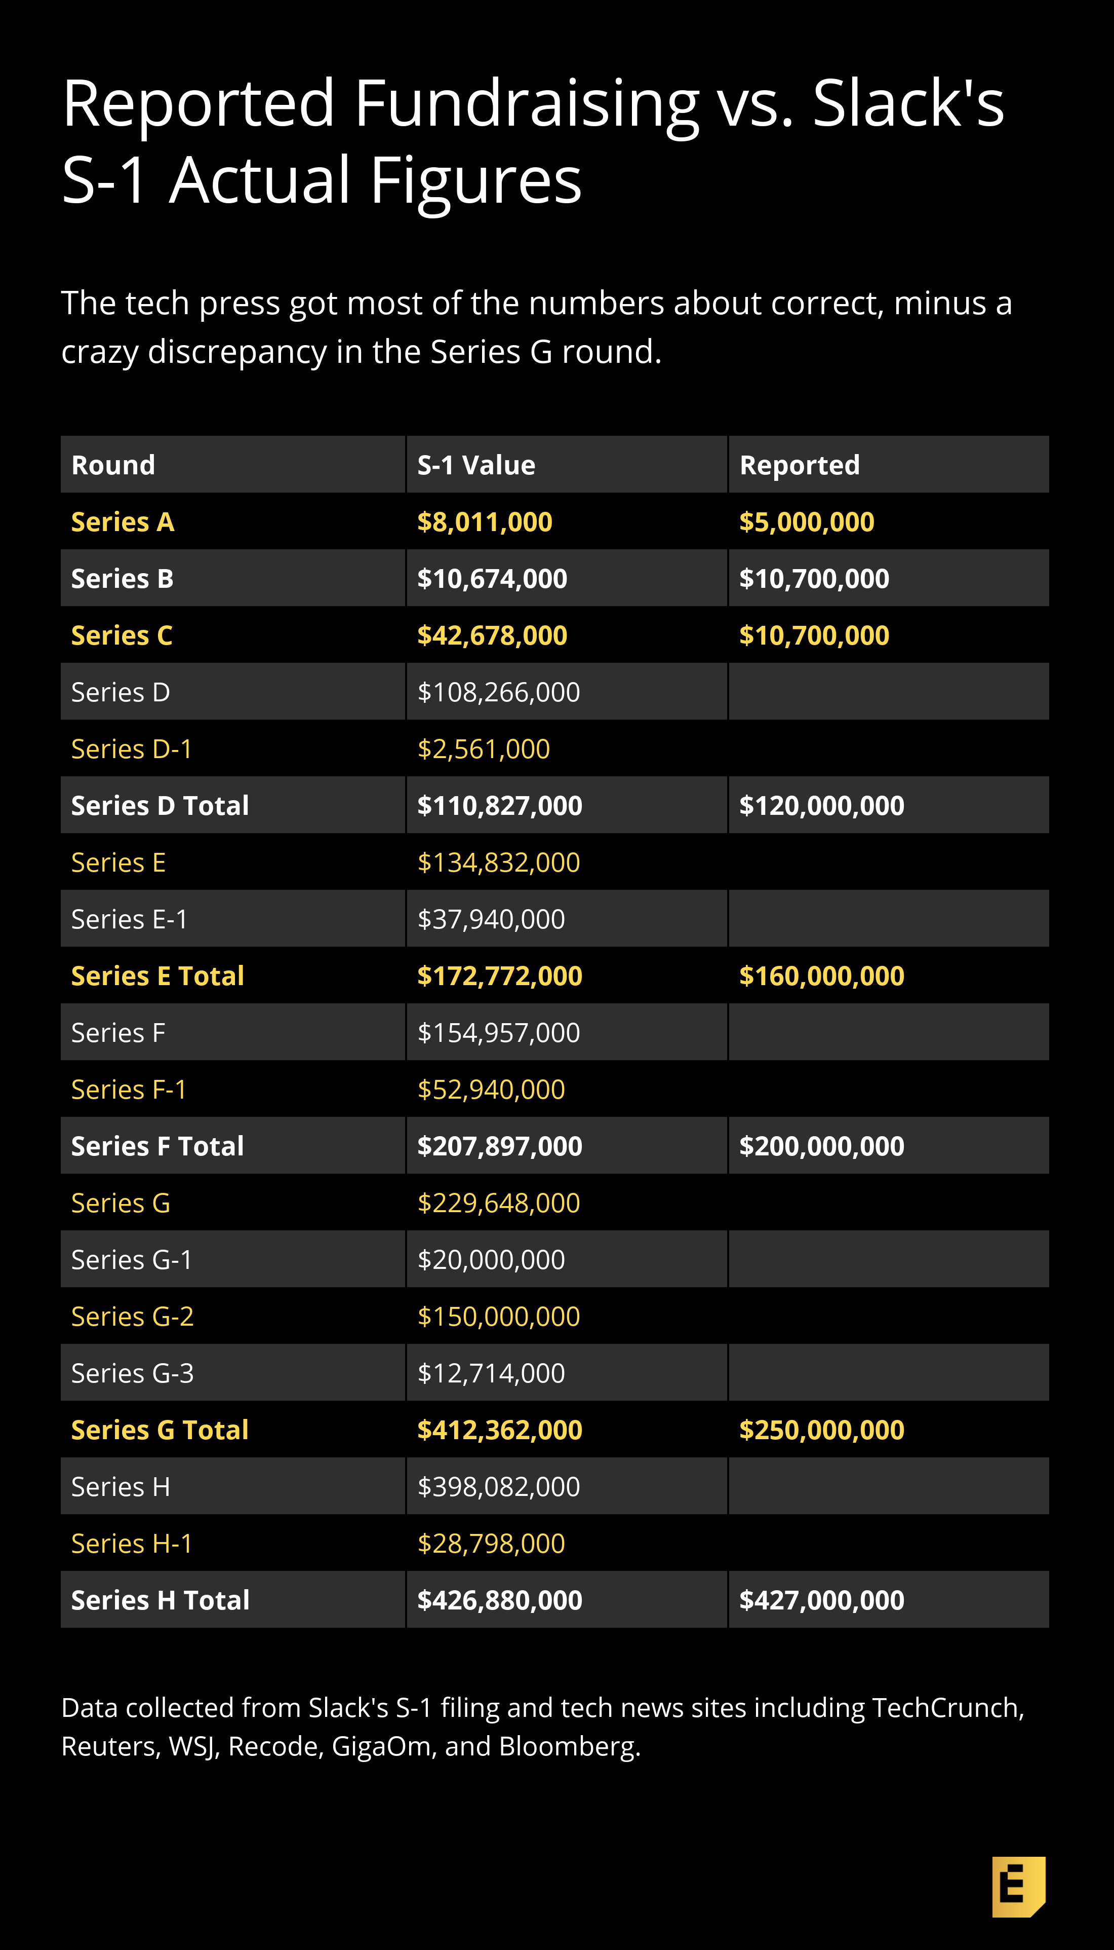The height and width of the screenshot is (1950, 1114).
Task: Select the $42,678,000 Series C value
Action: coord(492,634)
